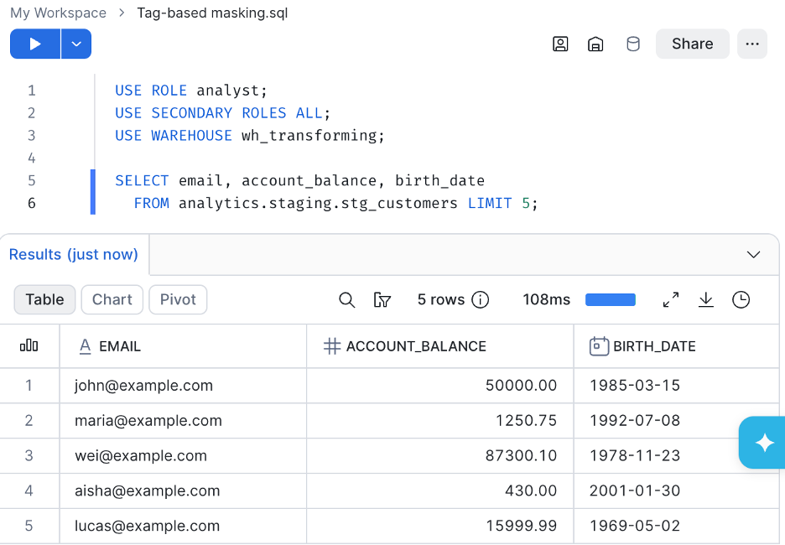Select result row number 3
Viewport: 785px width, 545px height.
point(29,455)
